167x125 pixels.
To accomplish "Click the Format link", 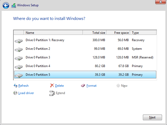I will tap(91, 86).
